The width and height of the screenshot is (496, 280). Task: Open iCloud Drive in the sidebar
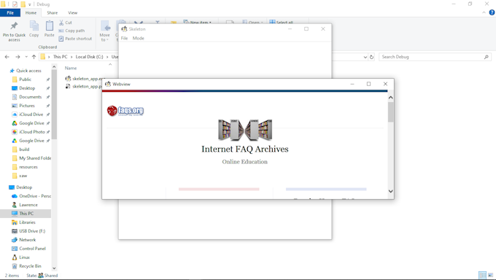pos(31,114)
